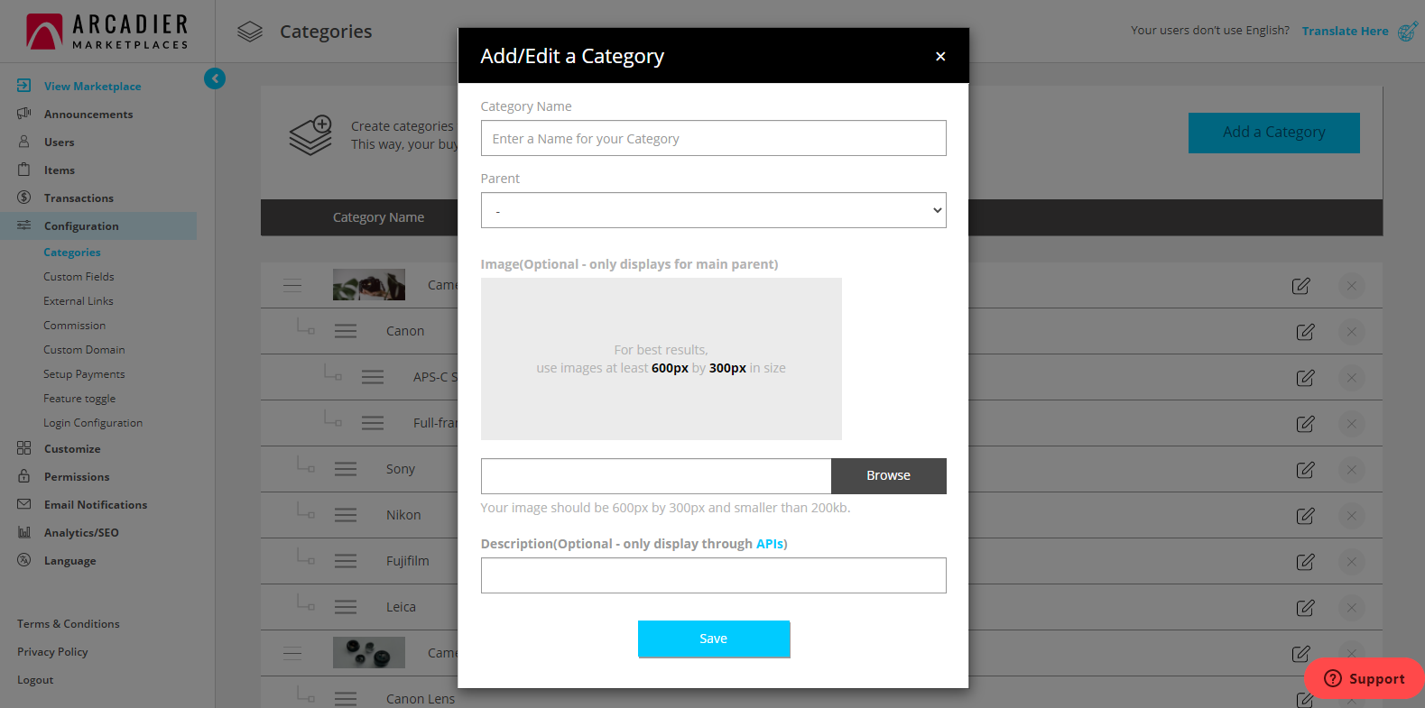The image size is (1425, 708).
Task: Open Language settings
Action: tap(69, 561)
